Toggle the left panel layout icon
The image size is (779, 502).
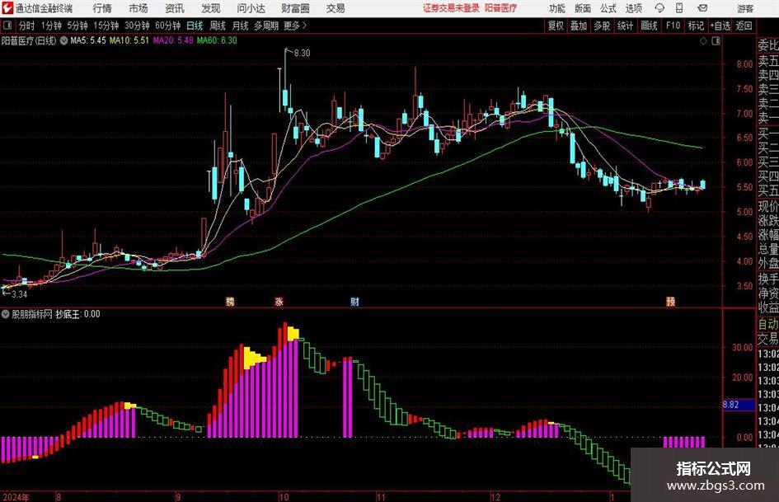pyautogui.click(x=7, y=26)
